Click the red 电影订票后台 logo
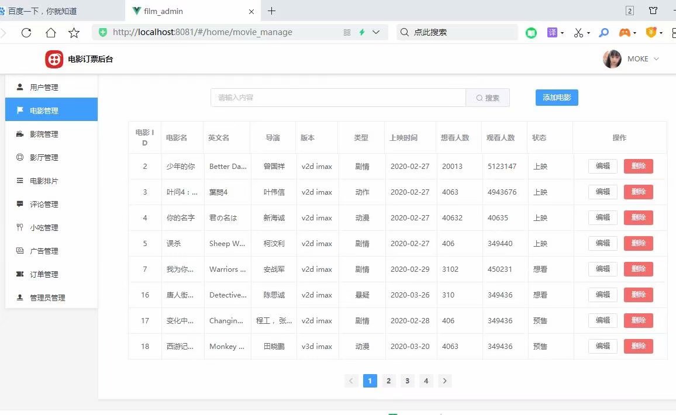 pos(54,59)
